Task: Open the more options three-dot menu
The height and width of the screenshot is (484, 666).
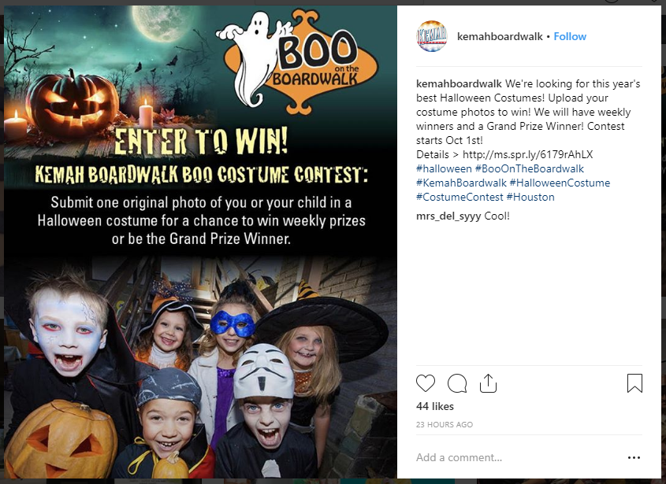Action: click(x=634, y=457)
